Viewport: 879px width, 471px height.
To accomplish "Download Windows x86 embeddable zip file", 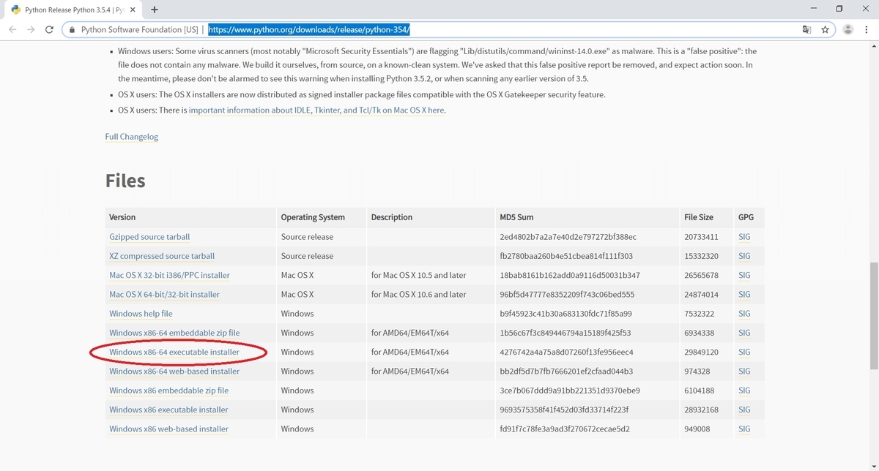I will click(x=168, y=391).
